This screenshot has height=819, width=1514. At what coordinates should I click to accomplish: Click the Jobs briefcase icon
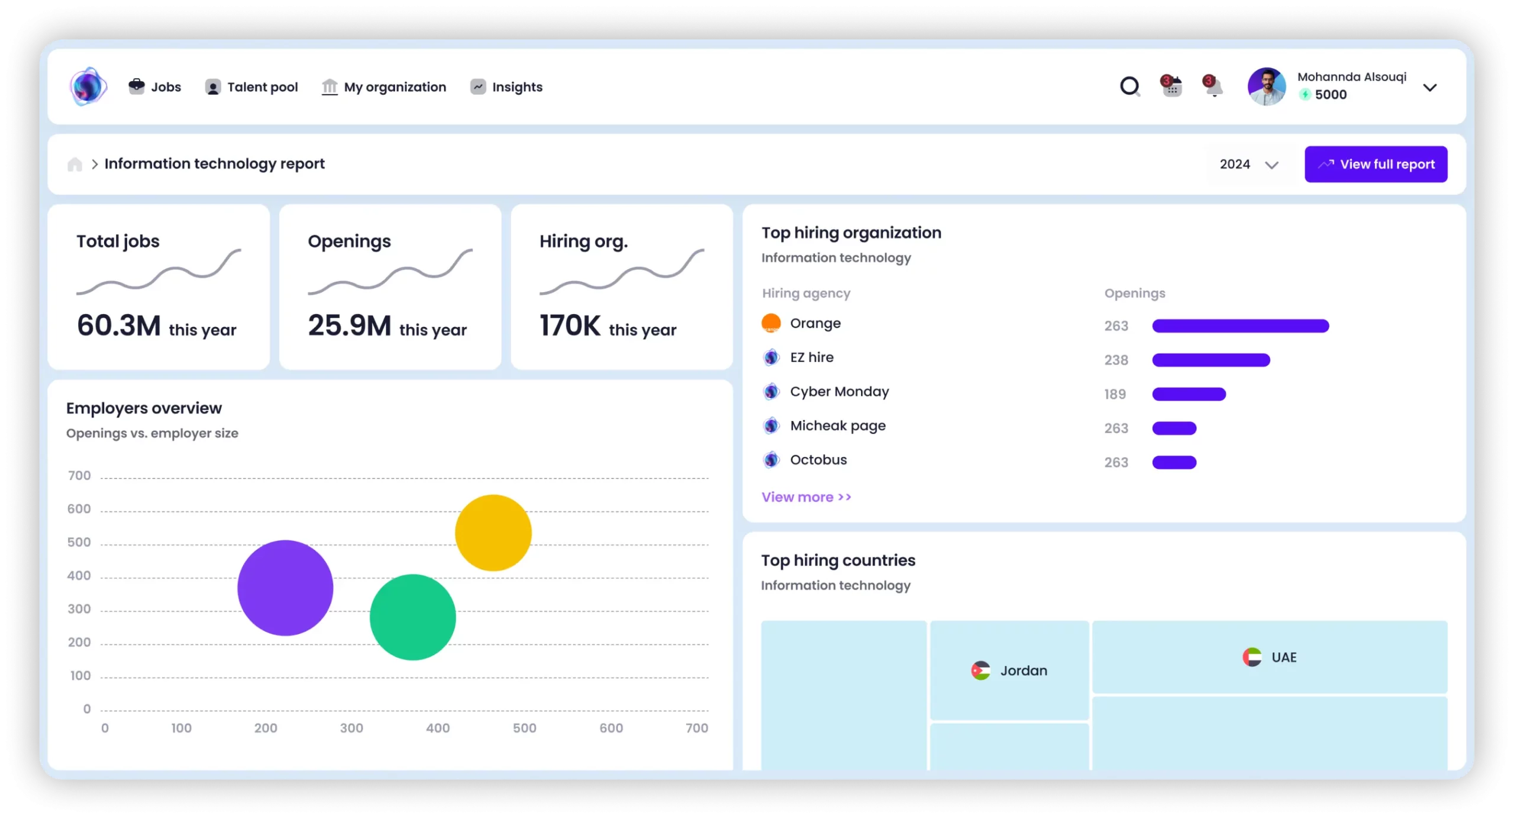(x=137, y=86)
